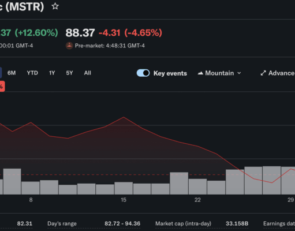This screenshot has width=295, height=231.
Task: Click the pre-market price 88.37
Action: coord(80,33)
